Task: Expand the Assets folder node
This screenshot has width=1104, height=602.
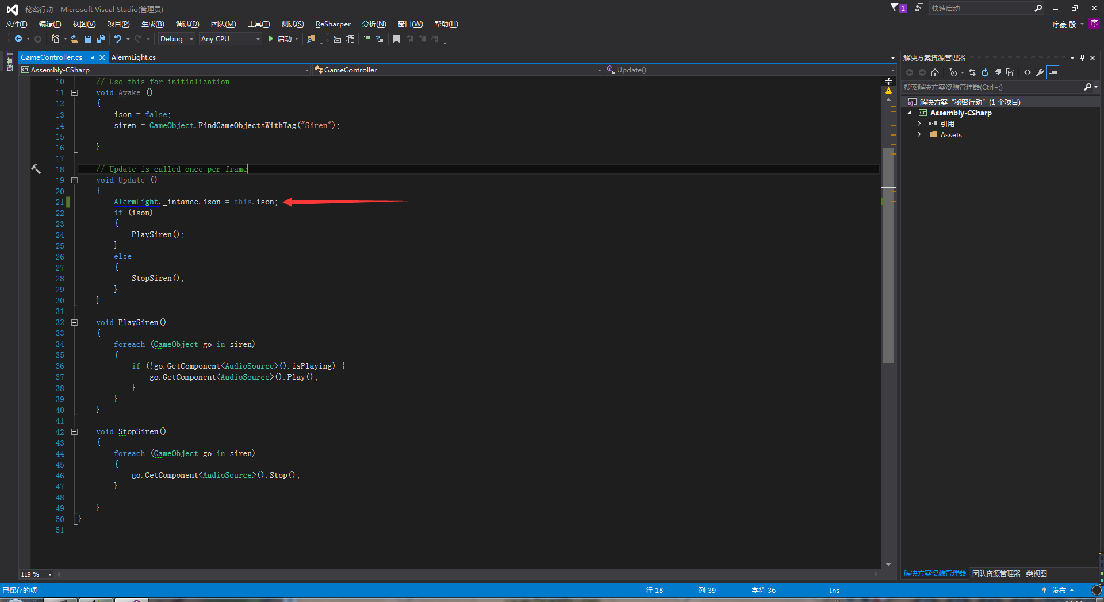Action: [x=919, y=134]
